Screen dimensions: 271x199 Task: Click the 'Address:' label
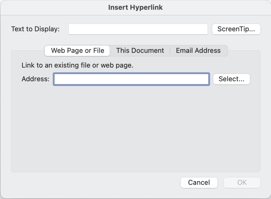(x=35, y=79)
